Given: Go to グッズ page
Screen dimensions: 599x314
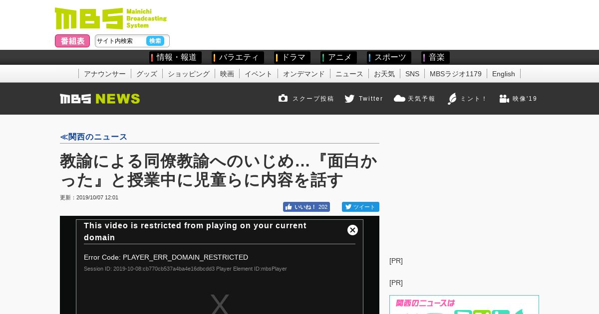Looking at the screenshot, I should (147, 74).
